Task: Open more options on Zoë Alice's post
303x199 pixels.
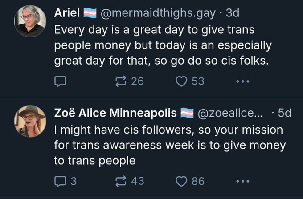Action: coord(241,181)
